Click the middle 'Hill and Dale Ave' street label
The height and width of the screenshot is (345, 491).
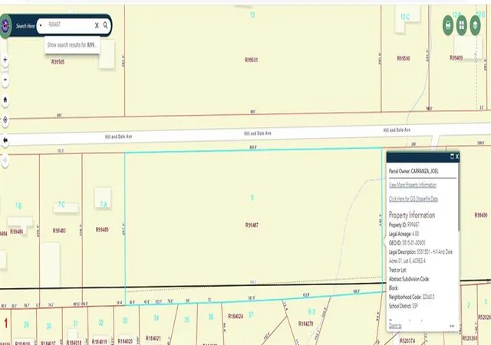click(x=258, y=133)
